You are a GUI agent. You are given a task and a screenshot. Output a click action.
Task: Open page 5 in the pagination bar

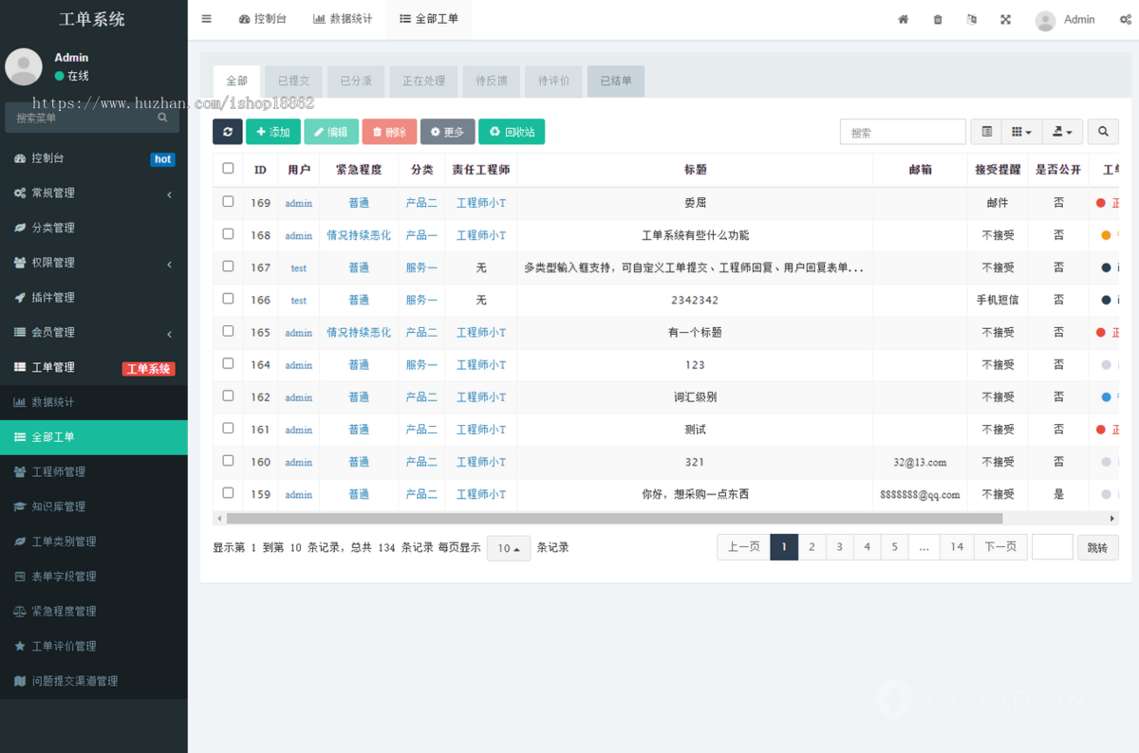click(894, 547)
